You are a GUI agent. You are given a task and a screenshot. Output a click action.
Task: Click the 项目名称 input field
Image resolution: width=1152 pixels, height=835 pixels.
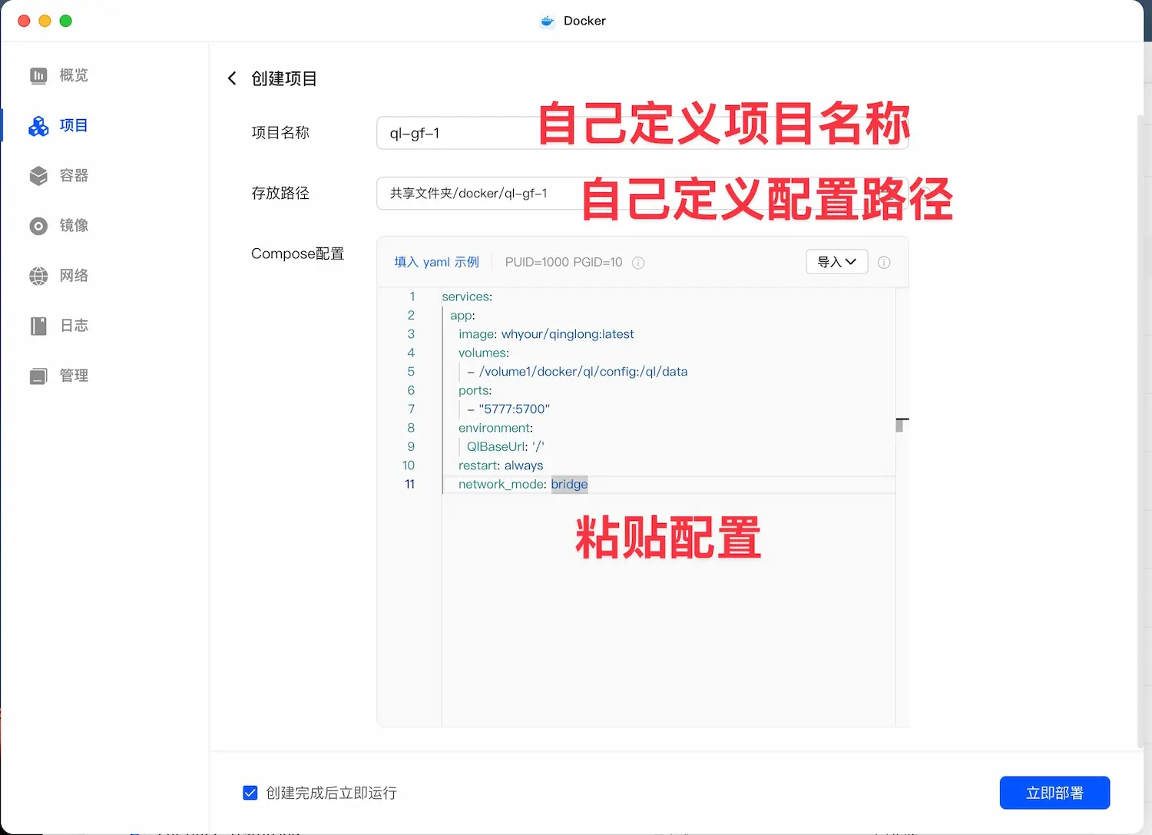click(642, 133)
